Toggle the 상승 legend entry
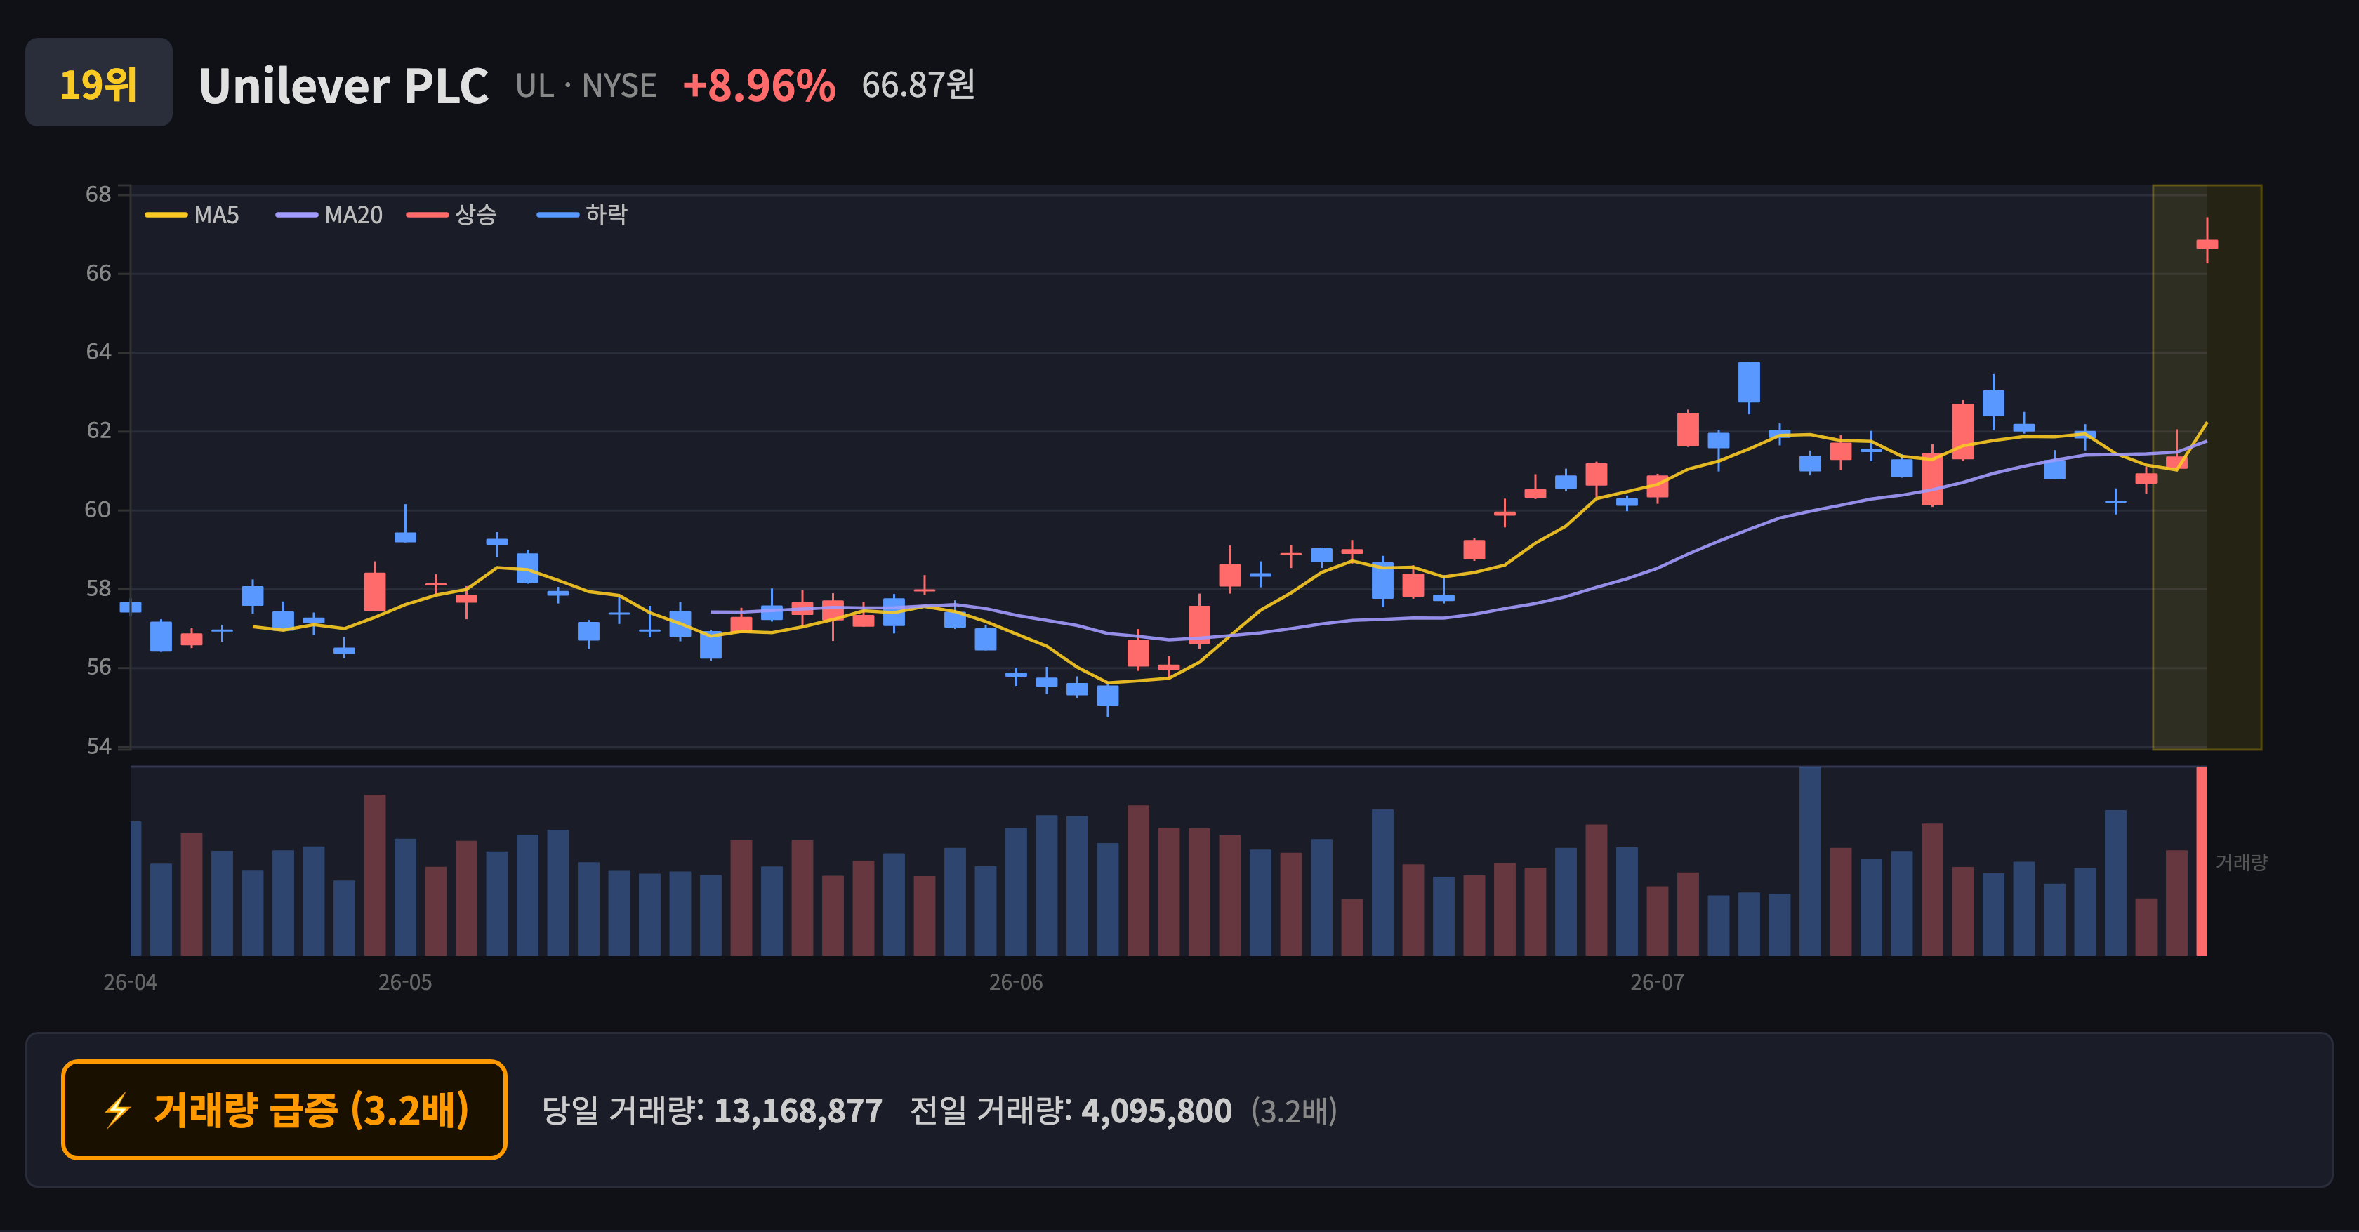The height and width of the screenshot is (1232, 2359). coord(452,215)
